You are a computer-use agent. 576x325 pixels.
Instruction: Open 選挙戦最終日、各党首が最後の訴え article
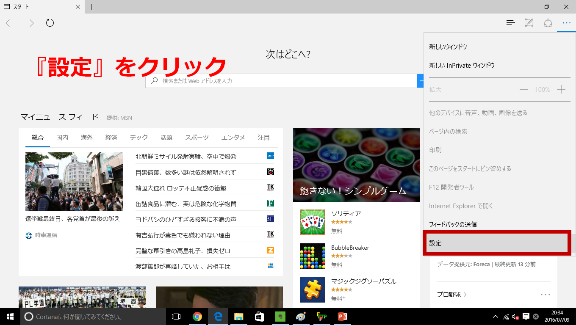73,219
